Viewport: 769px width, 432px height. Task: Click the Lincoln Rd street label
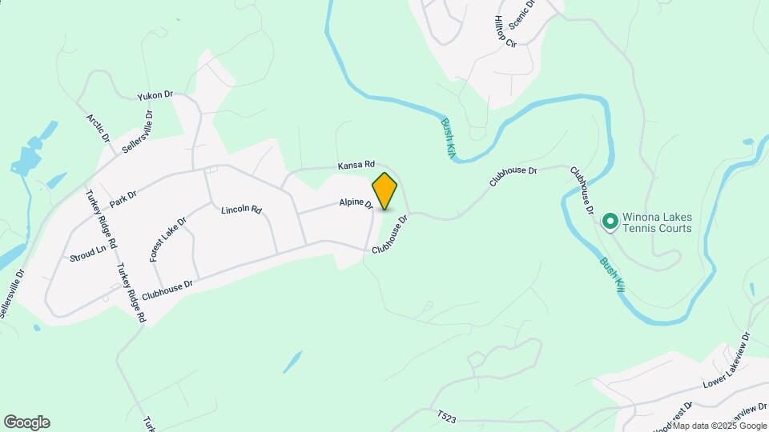click(241, 210)
